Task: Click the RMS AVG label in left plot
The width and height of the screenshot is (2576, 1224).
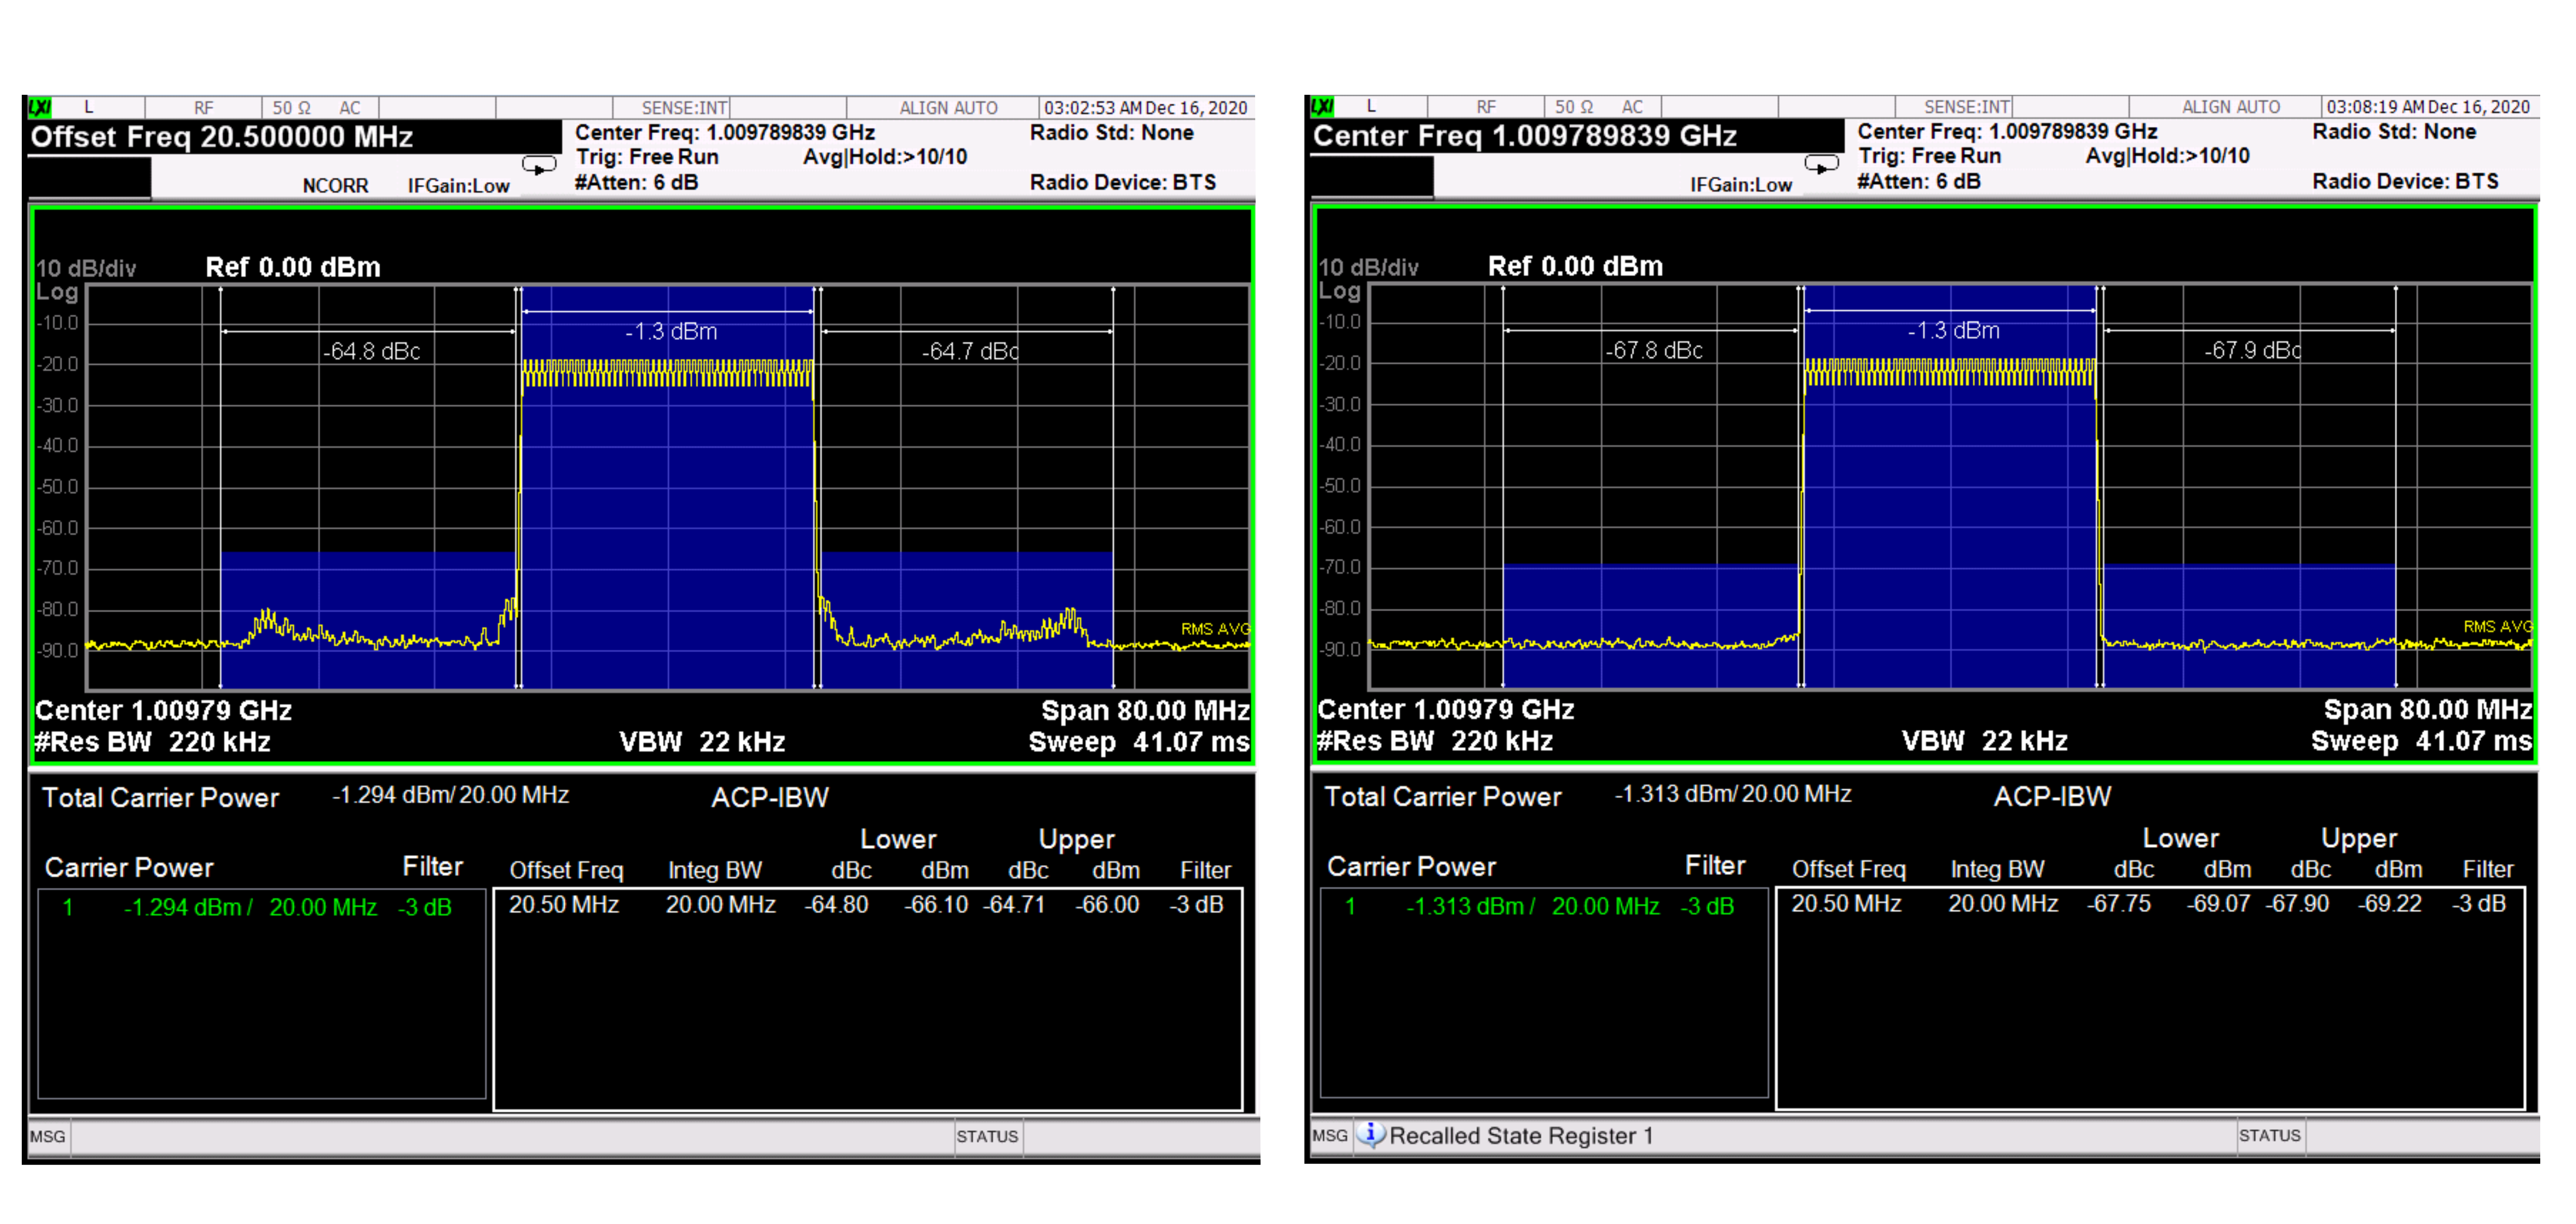Action: [1215, 629]
